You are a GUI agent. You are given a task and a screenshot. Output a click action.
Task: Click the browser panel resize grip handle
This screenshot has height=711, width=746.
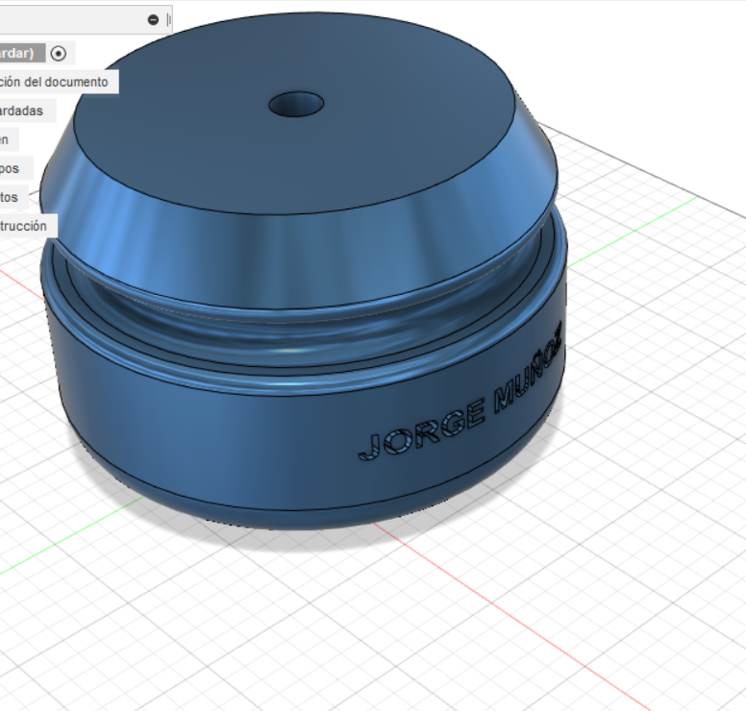(168, 19)
